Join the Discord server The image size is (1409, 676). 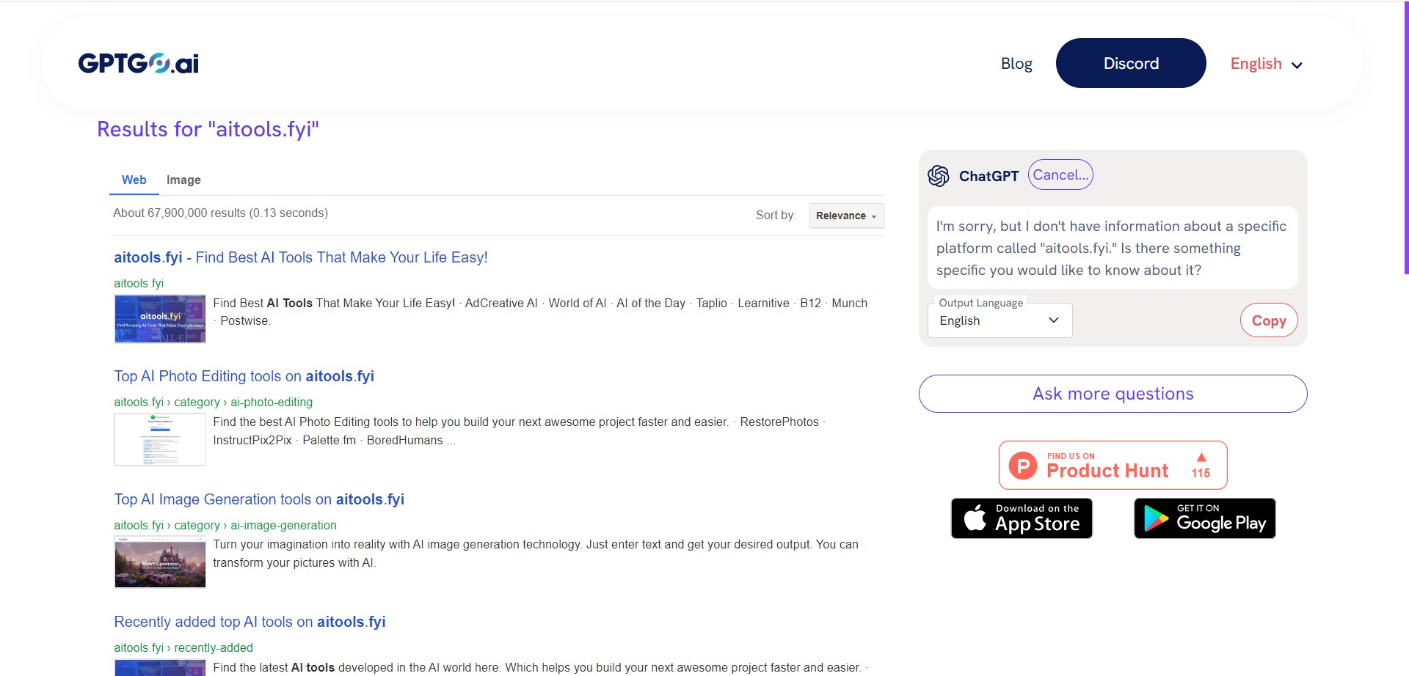tap(1129, 63)
